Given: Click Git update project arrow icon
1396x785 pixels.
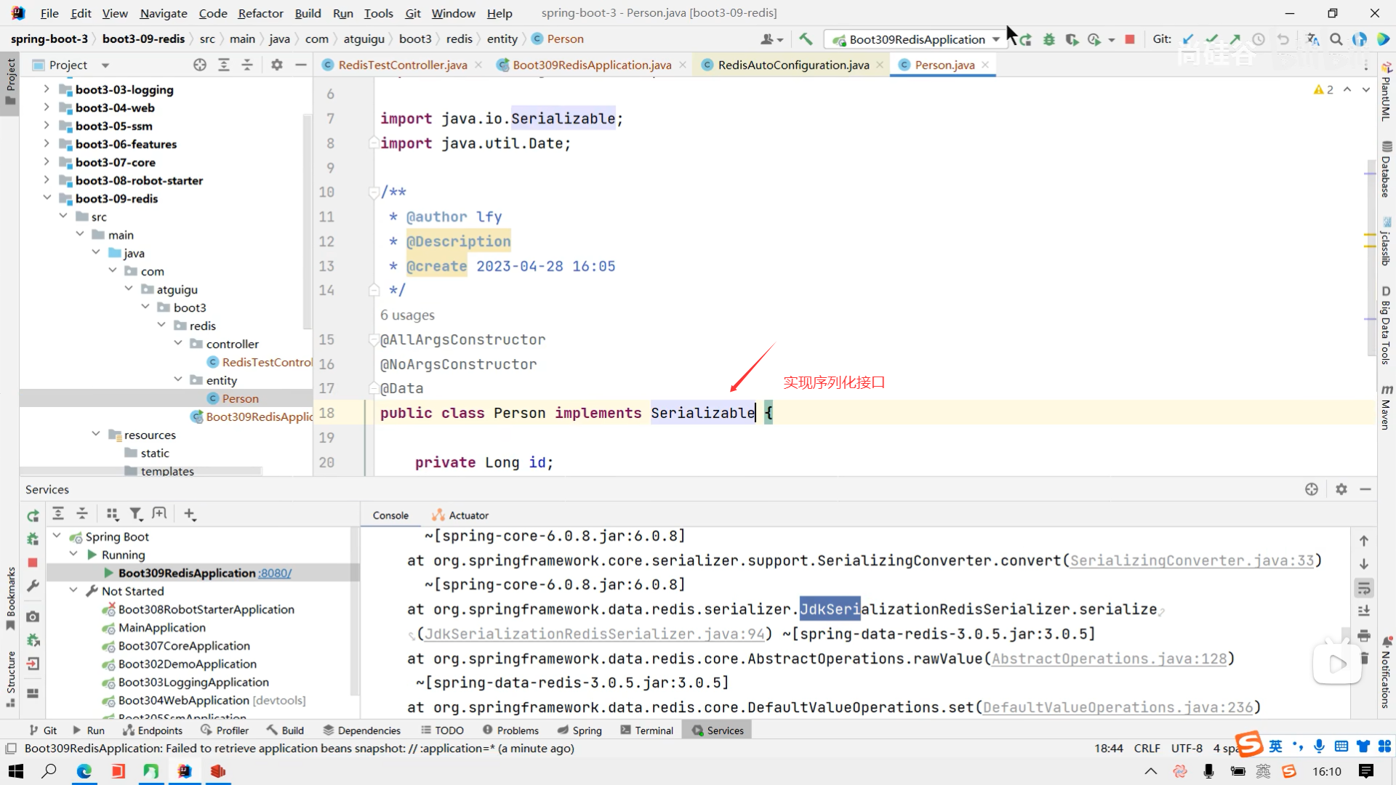Looking at the screenshot, I should point(1188,39).
